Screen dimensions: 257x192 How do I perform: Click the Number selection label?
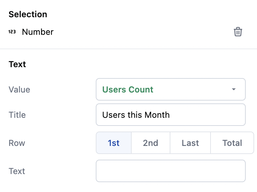click(38, 32)
